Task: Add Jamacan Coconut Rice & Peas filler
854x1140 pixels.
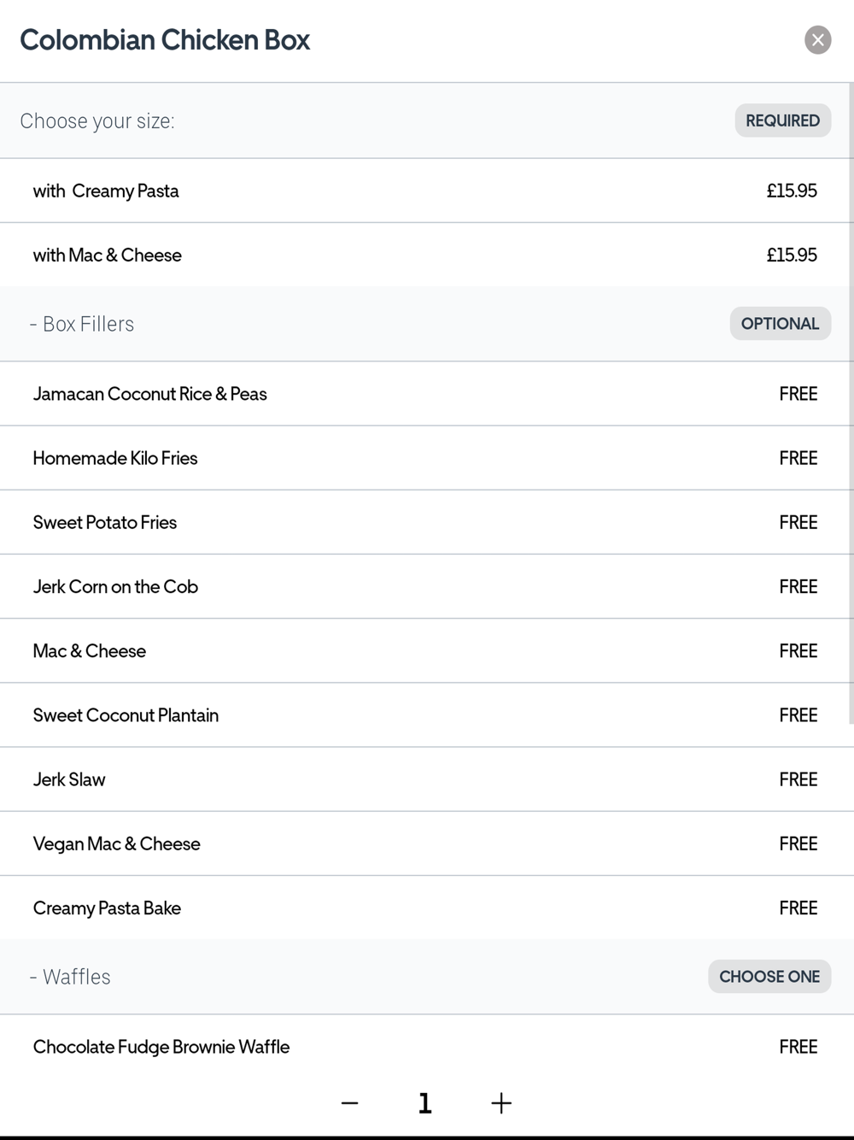Action: coord(424,394)
